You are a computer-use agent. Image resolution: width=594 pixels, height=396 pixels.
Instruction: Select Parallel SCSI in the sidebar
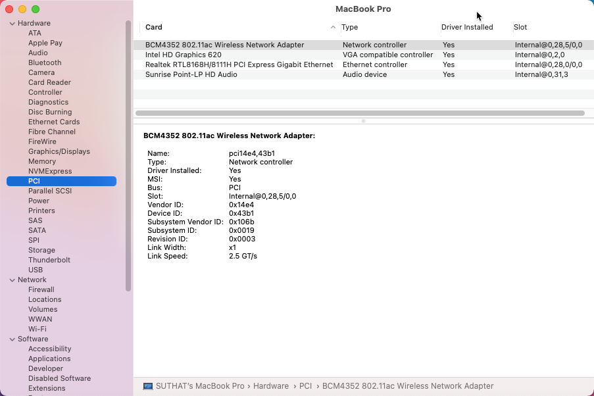(x=50, y=191)
